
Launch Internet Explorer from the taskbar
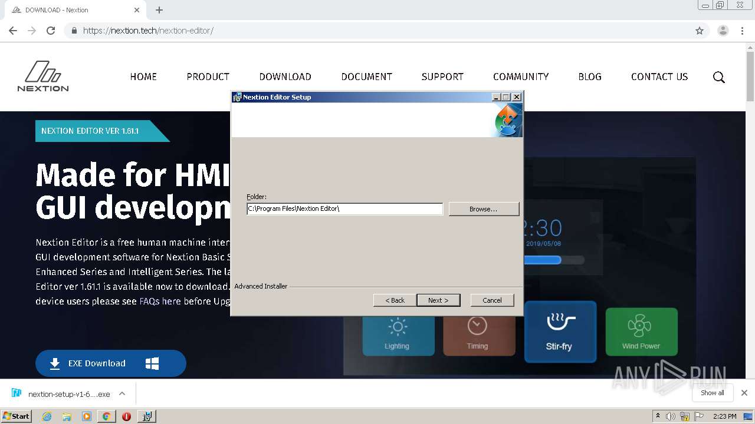tap(47, 416)
